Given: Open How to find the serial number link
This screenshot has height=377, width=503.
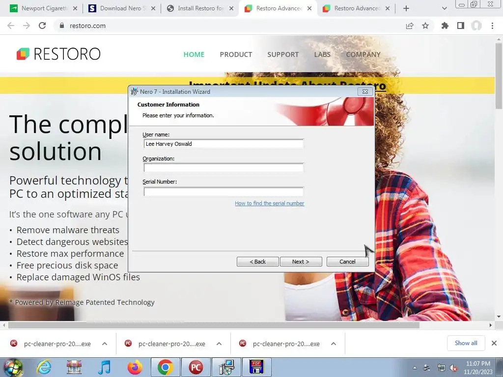Looking at the screenshot, I should (x=270, y=203).
